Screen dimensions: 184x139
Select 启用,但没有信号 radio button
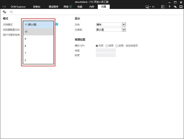coord(117,46)
